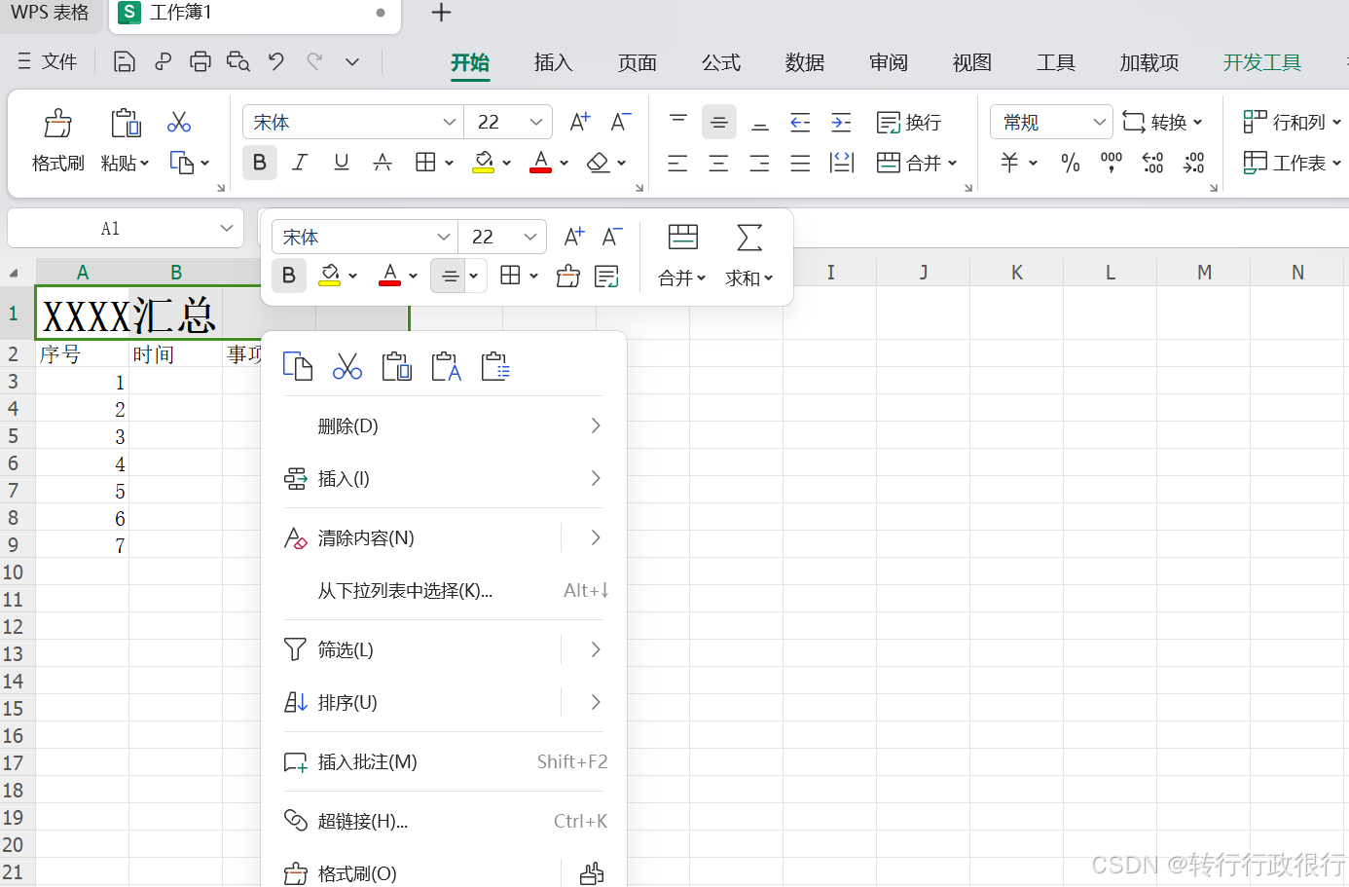This screenshot has height=887, width=1349.
Task: Toggle italic formatting
Action: pos(300,163)
